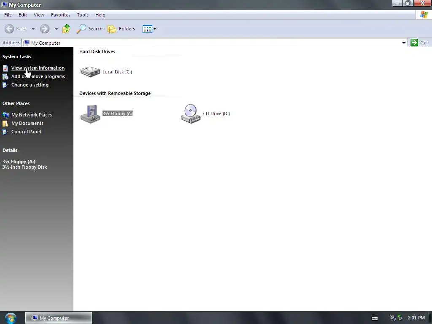Image resolution: width=432 pixels, height=324 pixels.
Task: Click the Windows flag logo at top right
Action: point(424,15)
